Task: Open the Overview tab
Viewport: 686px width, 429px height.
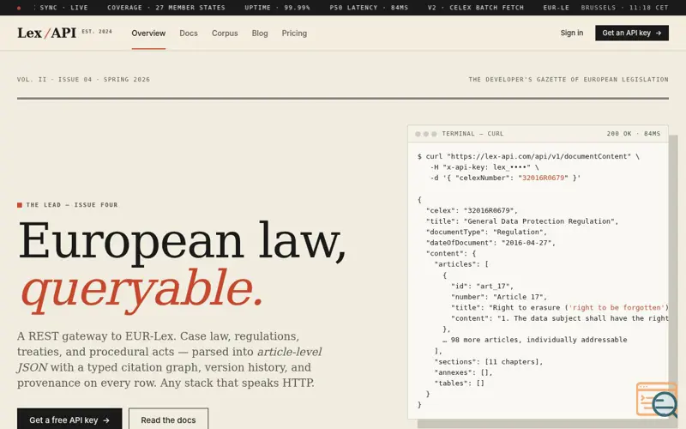Action: (148, 33)
